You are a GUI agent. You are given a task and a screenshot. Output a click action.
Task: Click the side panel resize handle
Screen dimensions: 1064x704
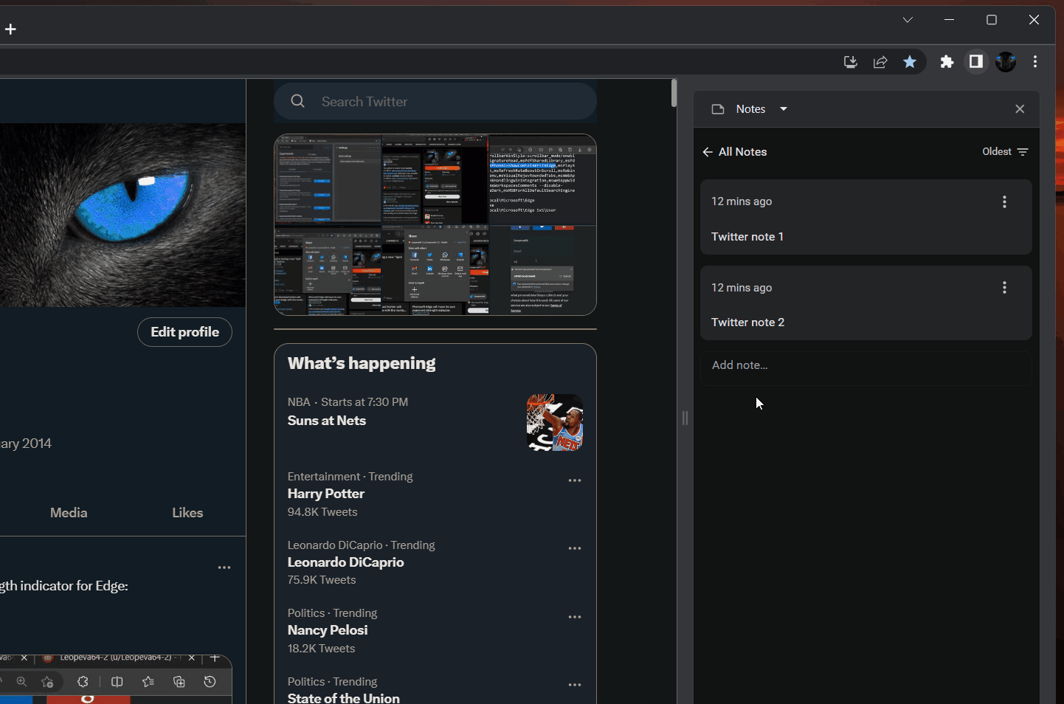point(685,418)
